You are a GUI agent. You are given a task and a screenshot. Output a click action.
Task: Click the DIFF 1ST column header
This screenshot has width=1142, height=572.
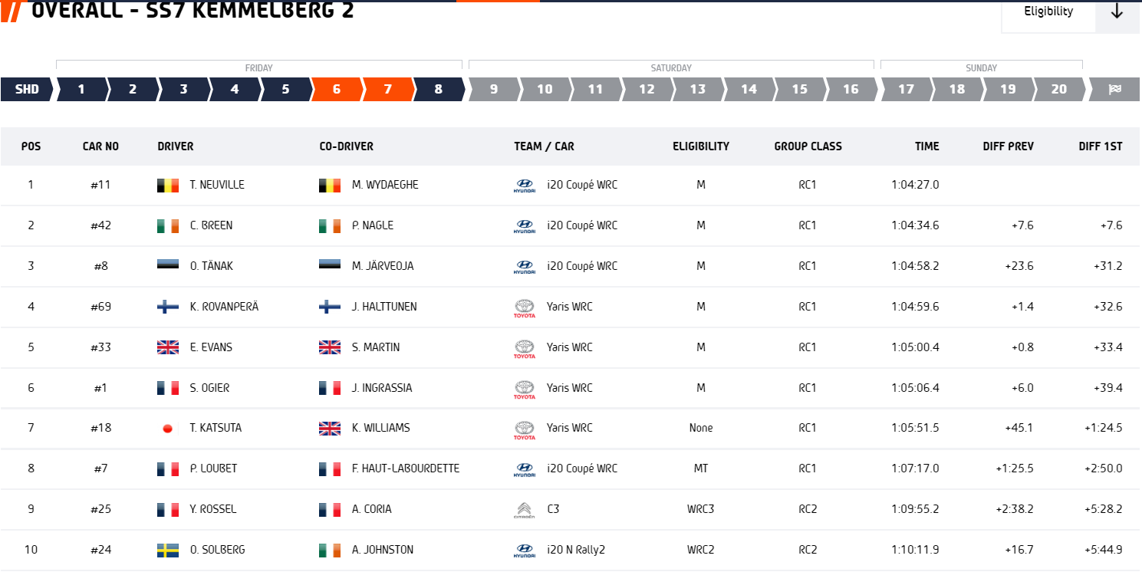pos(1101,146)
